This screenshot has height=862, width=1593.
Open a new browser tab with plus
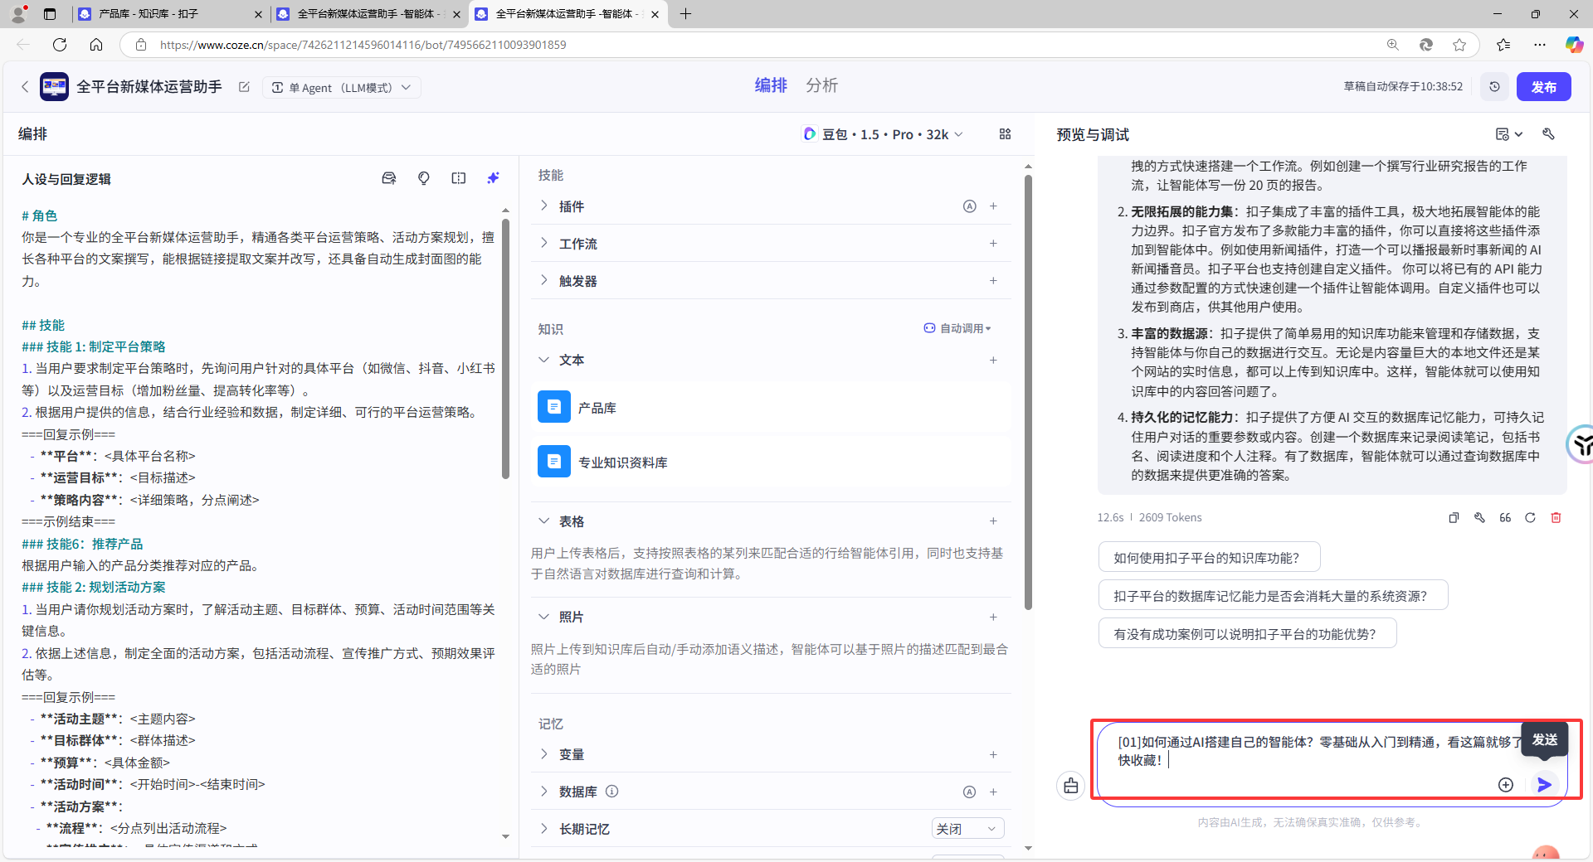685,14
